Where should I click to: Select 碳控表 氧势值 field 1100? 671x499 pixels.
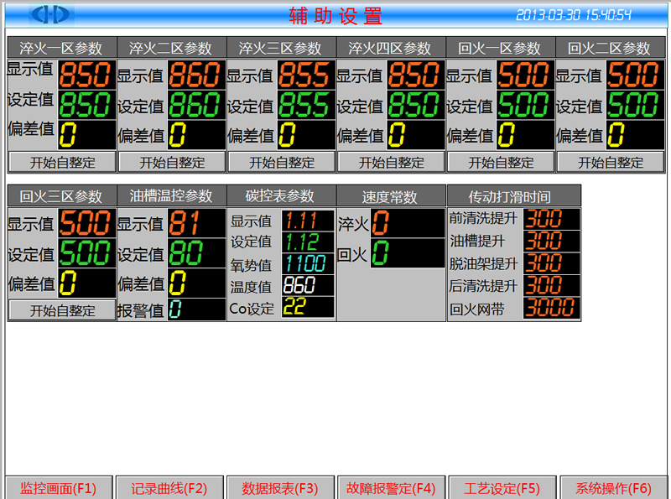click(x=308, y=263)
